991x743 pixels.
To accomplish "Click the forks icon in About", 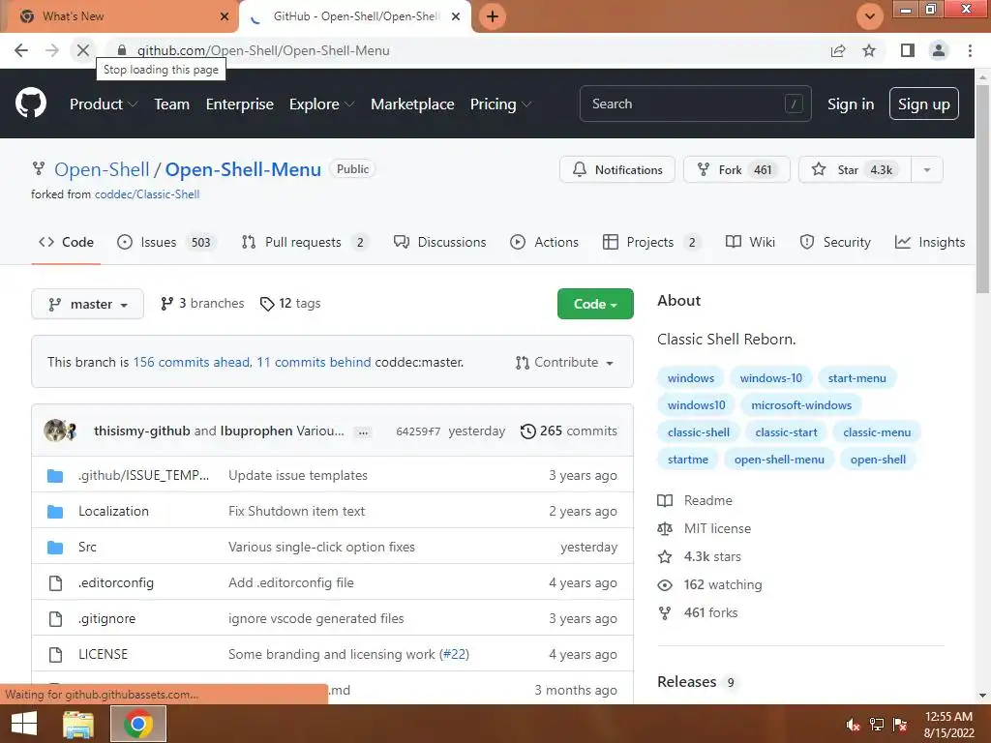I will point(665,612).
